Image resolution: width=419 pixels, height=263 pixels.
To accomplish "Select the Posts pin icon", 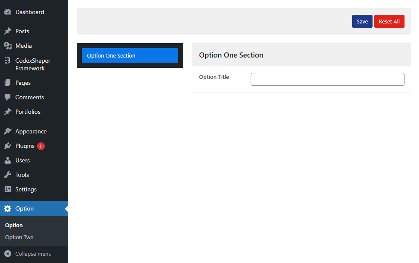I will coord(7,31).
